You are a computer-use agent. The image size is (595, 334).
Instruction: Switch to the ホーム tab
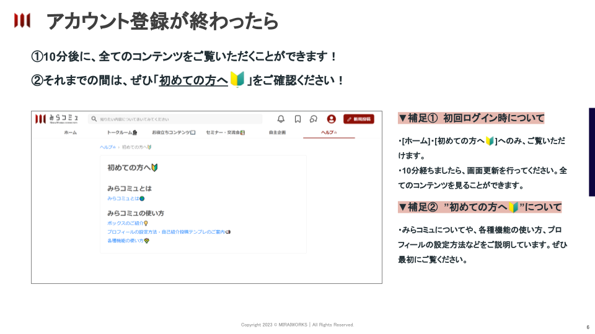(70, 132)
